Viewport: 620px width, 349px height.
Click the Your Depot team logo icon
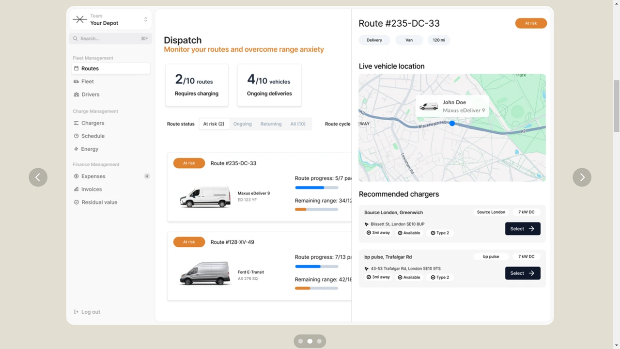80,19
